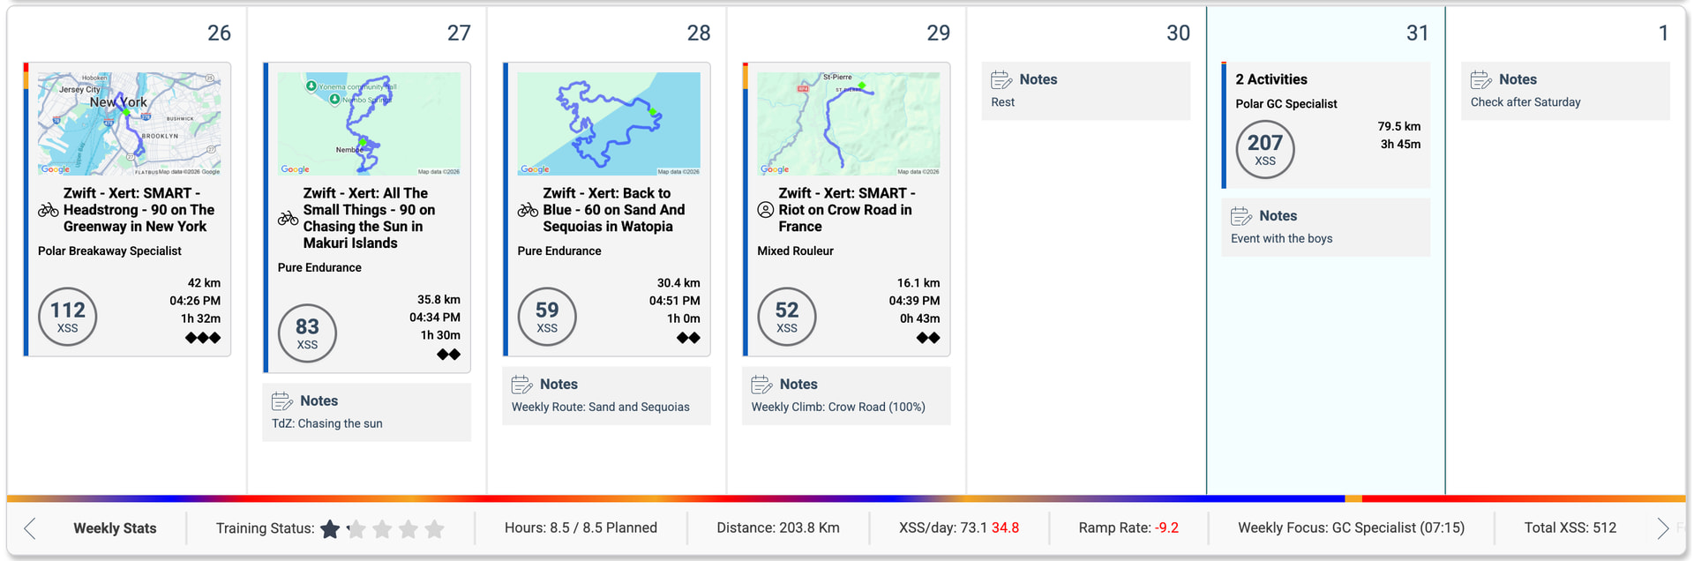Screen dimensions: 1694x561
Task: Click the first Training Status star
Action: [x=330, y=529]
